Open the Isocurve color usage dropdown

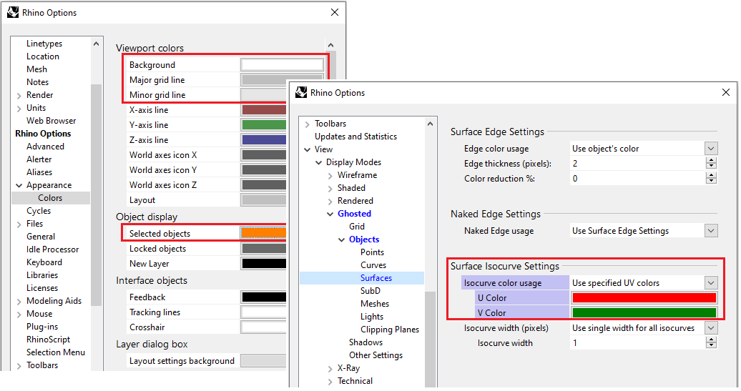[710, 283]
